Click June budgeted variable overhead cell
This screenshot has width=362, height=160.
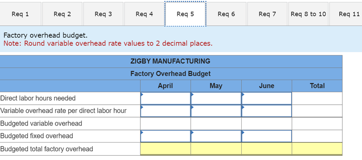[x=266, y=124]
